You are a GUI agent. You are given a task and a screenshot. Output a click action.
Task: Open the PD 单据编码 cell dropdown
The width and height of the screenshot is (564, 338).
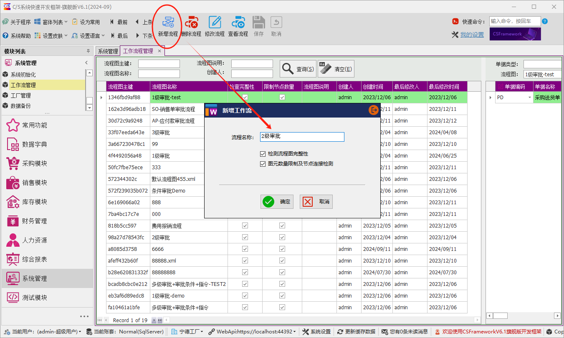pyautogui.click(x=530, y=97)
